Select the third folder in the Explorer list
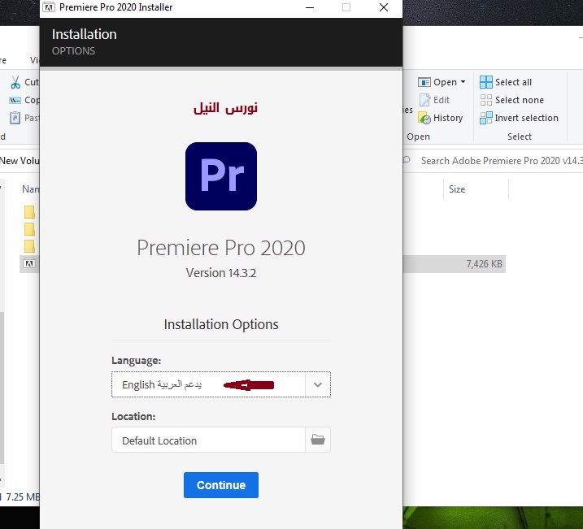The height and width of the screenshot is (529, 583). pos(29,246)
